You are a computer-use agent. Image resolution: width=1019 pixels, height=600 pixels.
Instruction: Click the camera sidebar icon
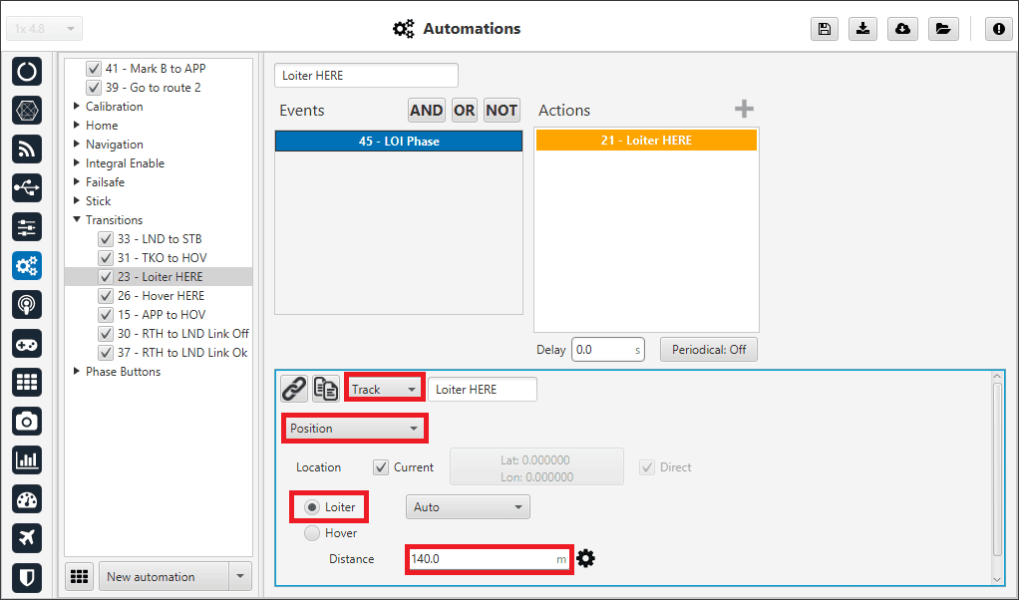(27, 422)
